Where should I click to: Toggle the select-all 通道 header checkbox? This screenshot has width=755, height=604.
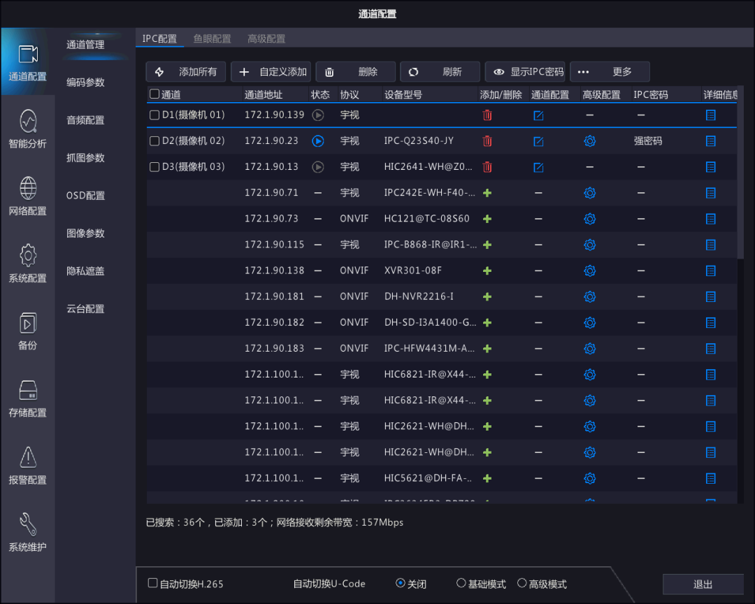(x=154, y=94)
